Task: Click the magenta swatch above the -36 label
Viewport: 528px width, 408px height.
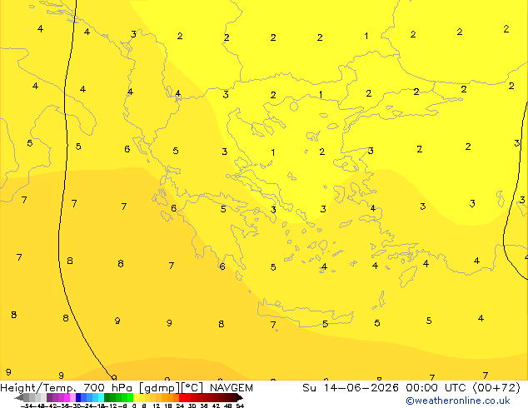Action: pyautogui.click(x=67, y=397)
